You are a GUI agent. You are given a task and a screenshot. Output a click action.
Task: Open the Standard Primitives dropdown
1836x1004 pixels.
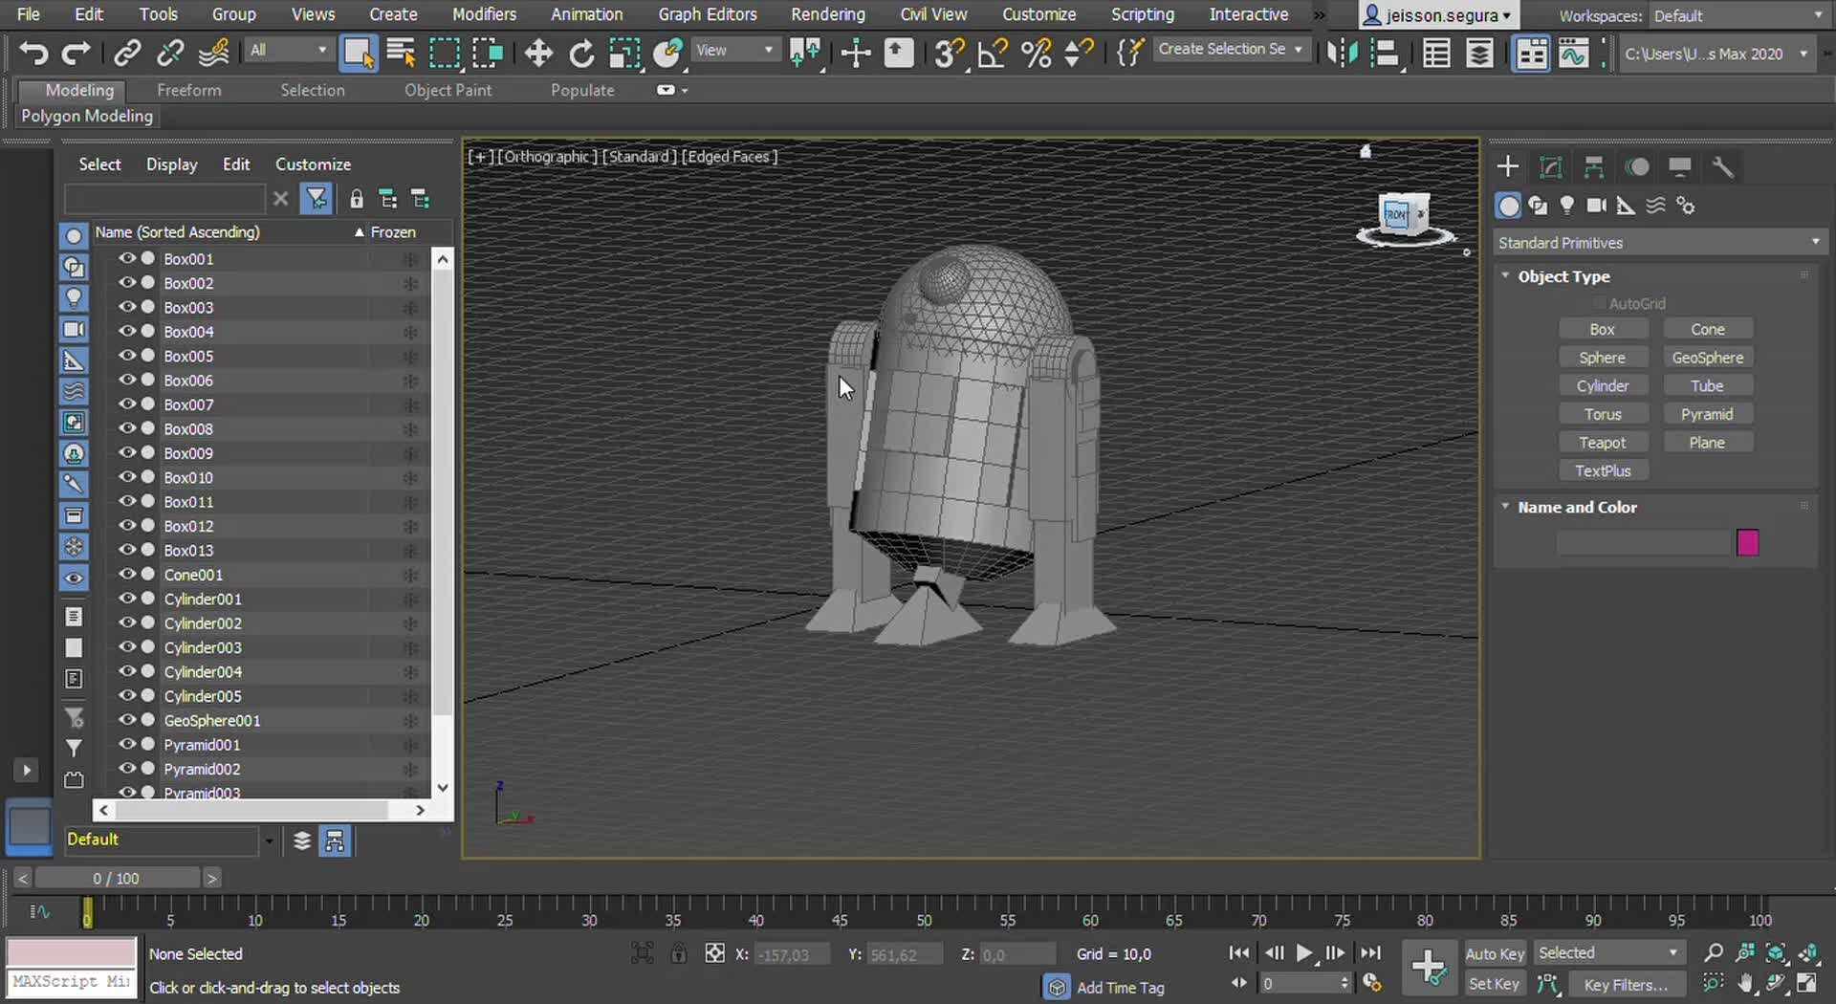(1659, 242)
